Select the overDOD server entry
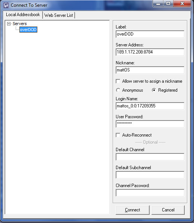 pos(28,30)
